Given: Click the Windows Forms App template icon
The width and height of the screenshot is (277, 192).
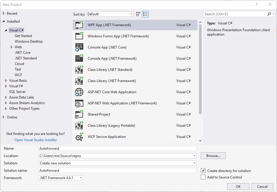Looking at the screenshot, I should (79, 36).
